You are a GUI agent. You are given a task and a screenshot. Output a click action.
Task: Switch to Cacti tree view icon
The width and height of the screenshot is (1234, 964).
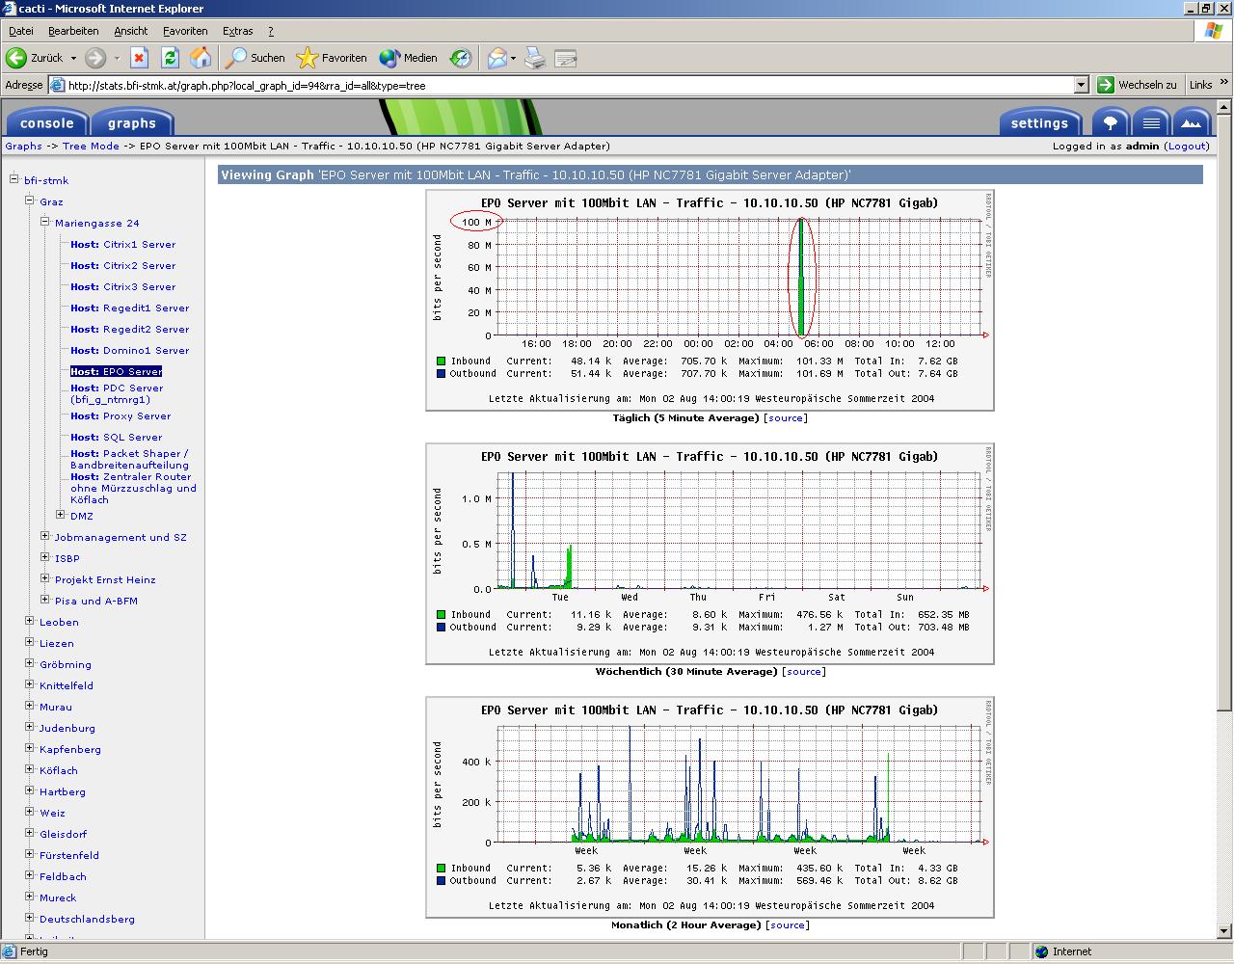1111,122
